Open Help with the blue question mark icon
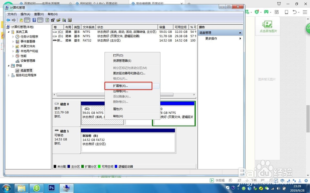 click(34, 20)
